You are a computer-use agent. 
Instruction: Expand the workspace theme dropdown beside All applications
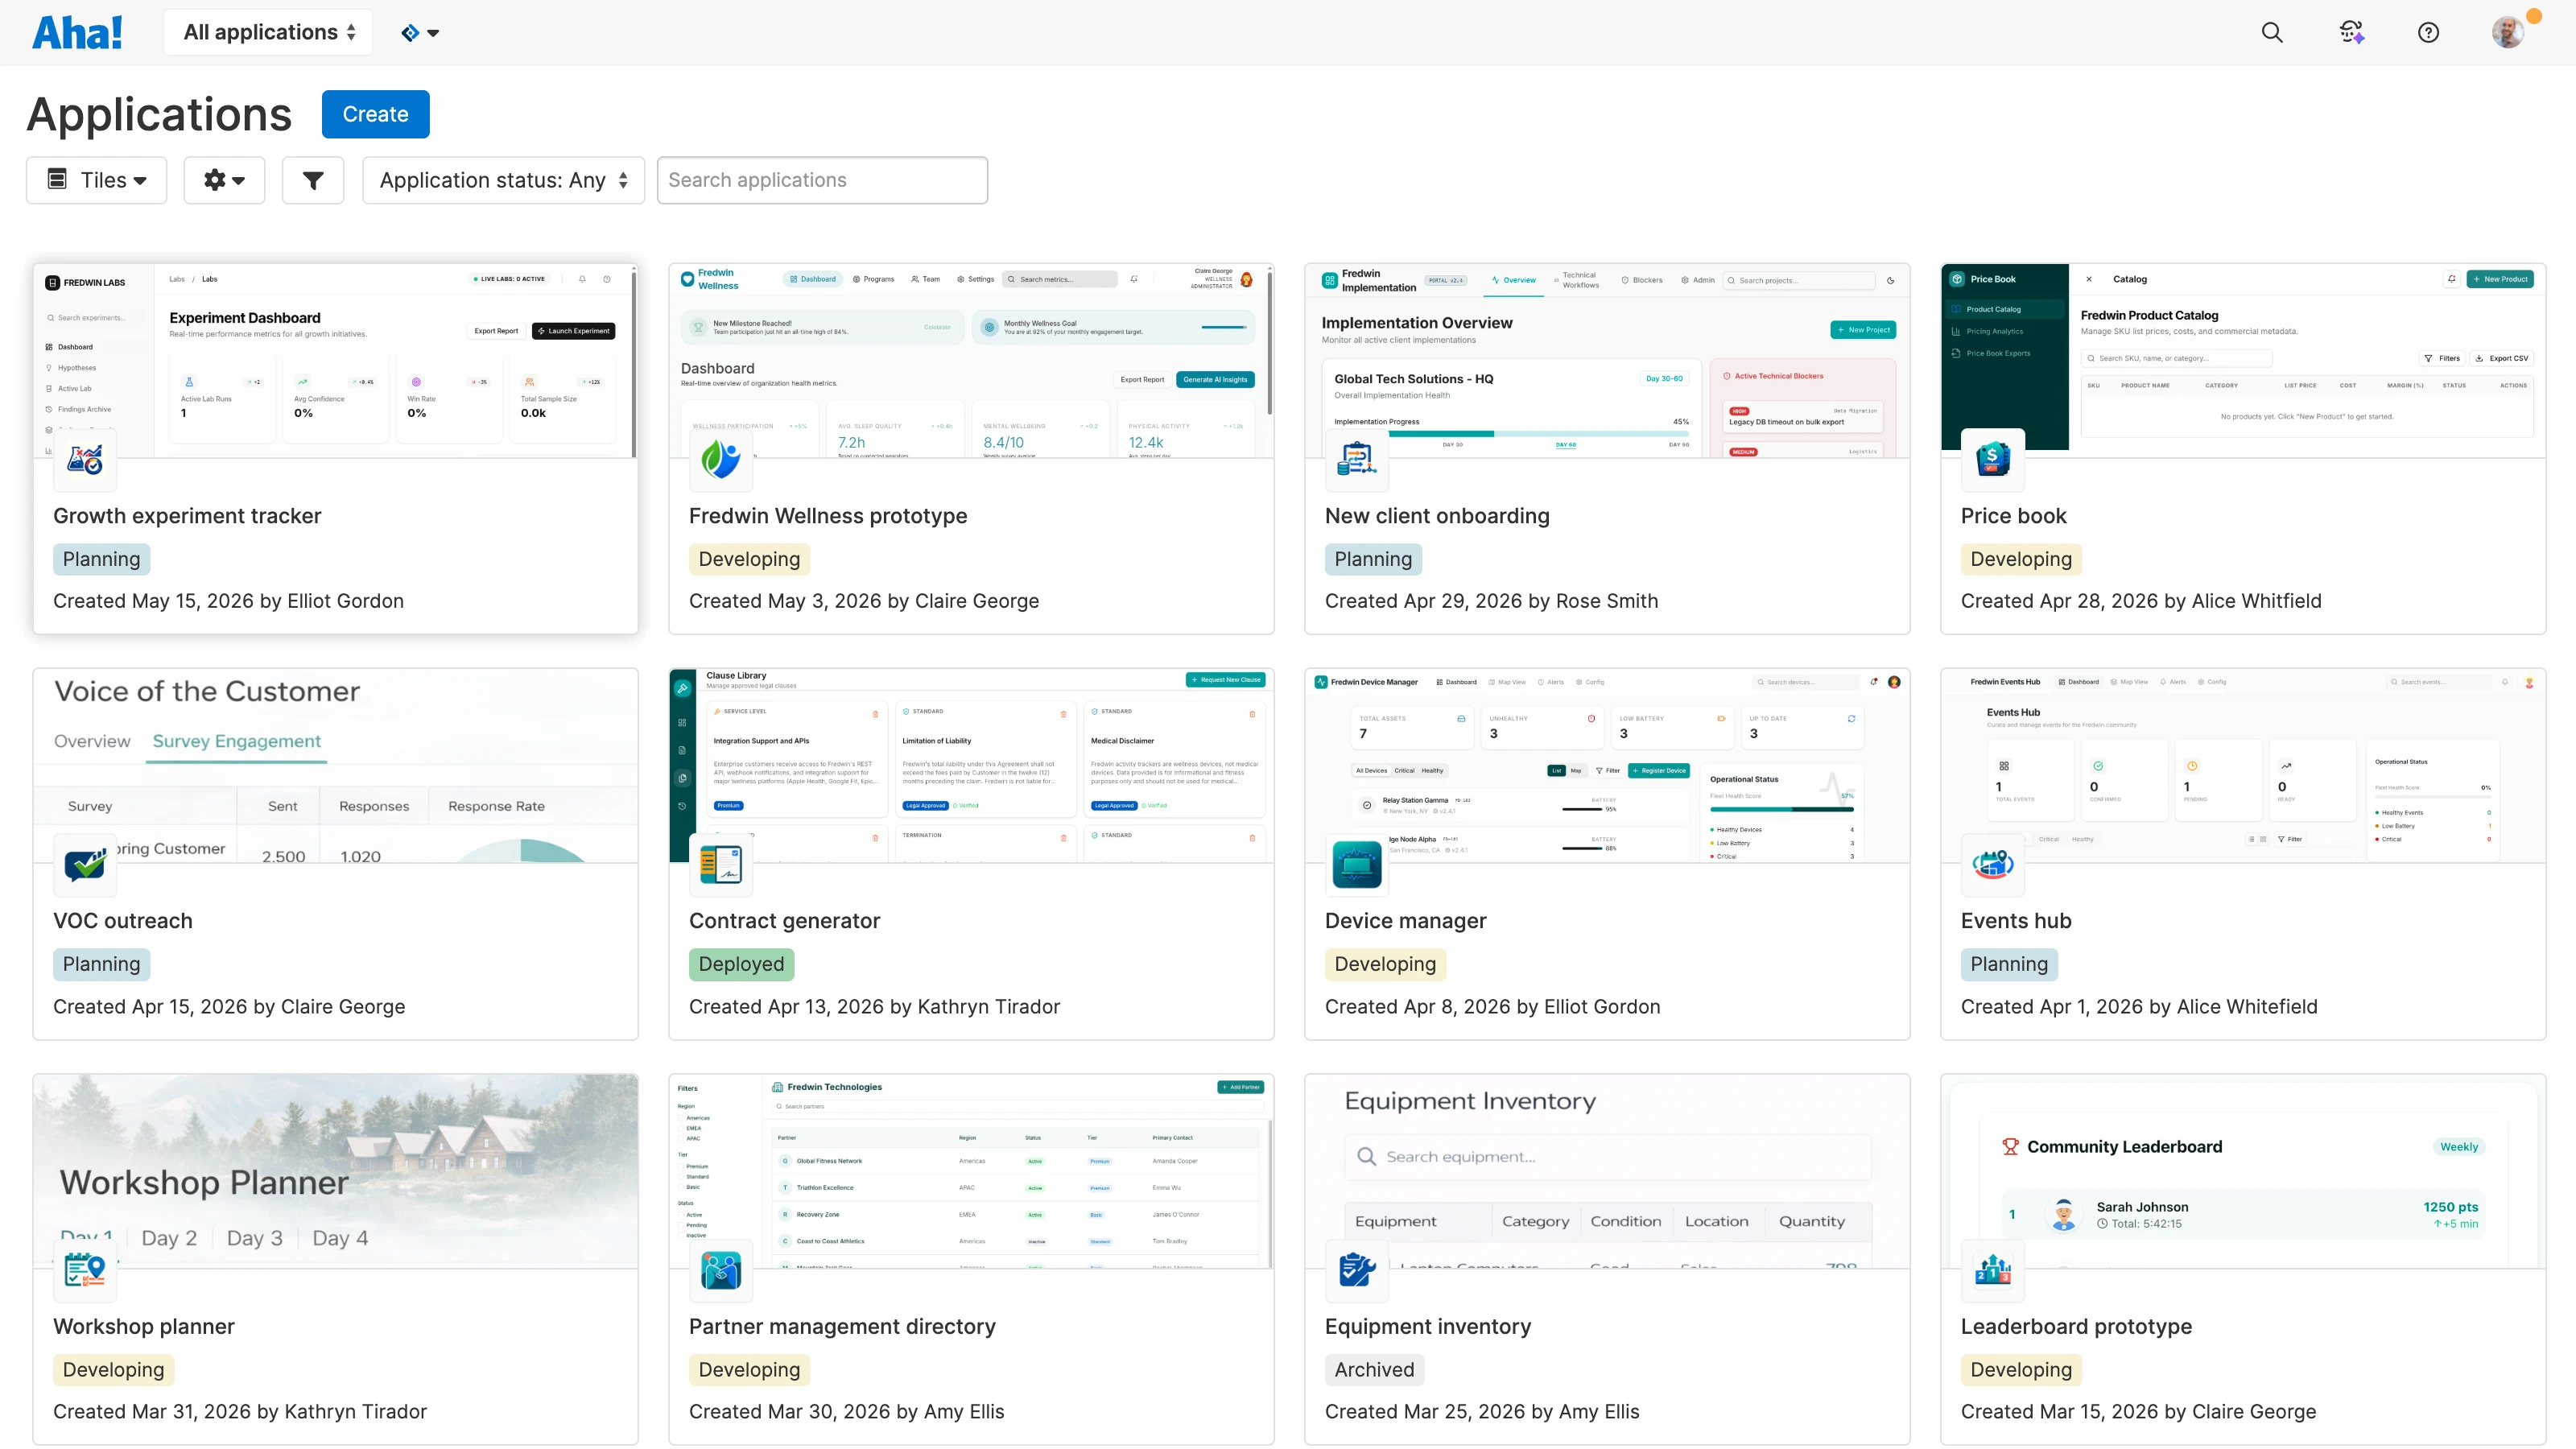click(419, 31)
